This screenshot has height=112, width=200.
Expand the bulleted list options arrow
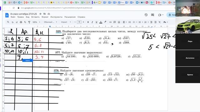click(x=142, y=22)
